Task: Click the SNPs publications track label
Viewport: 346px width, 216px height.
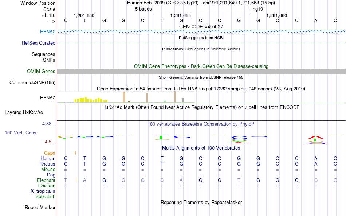Action: click(x=49, y=60)
